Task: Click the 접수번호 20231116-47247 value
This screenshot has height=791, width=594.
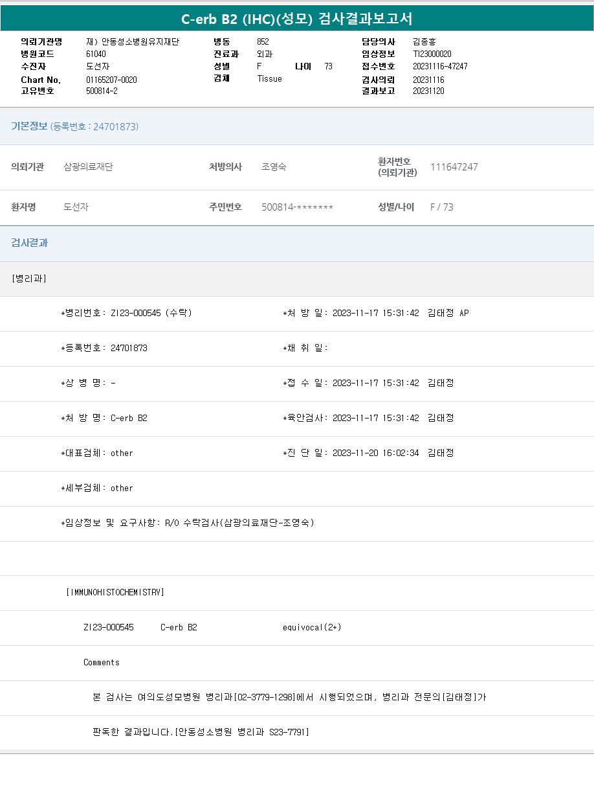Action: coord(440,67)
